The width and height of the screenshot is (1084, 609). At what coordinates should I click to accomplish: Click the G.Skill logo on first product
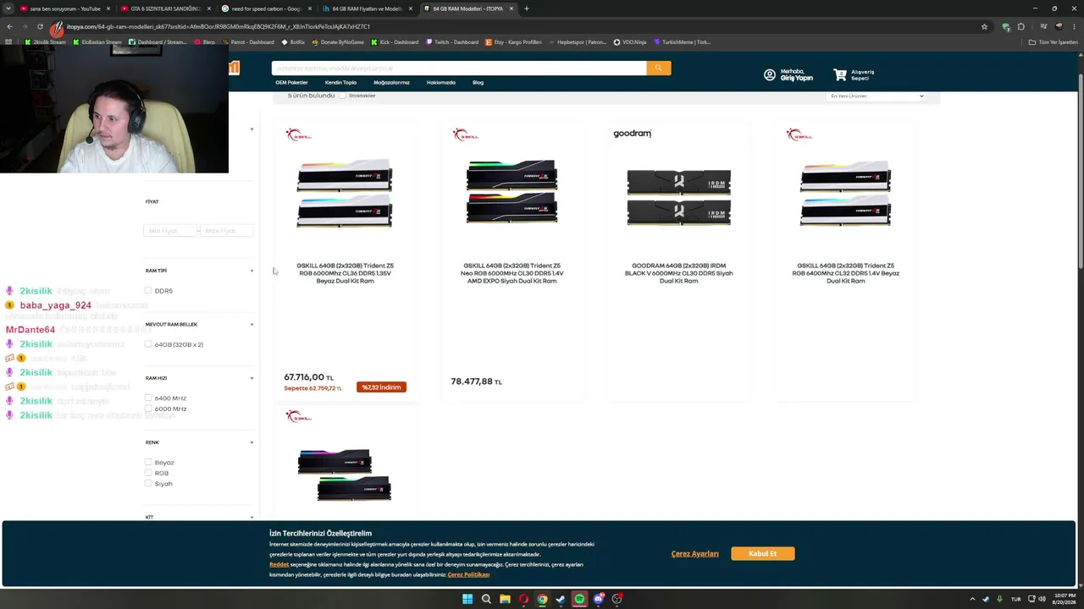pos(299,134)
